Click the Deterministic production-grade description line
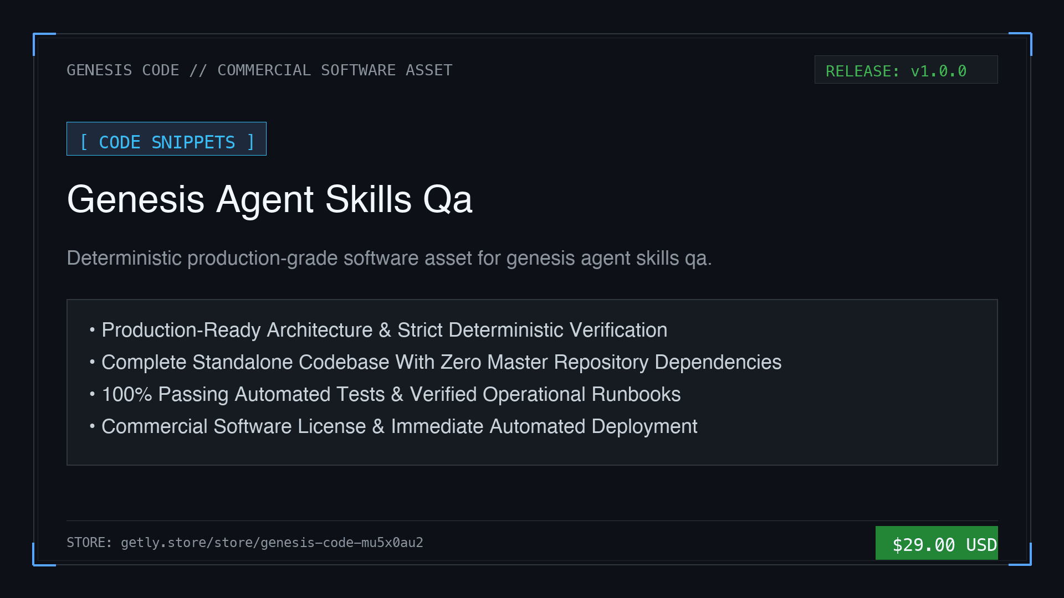This screenshot has width=1064, height=598. click(389, 258)
